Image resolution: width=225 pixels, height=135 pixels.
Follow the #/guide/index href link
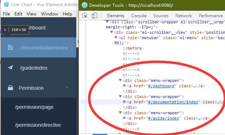coord(163,118)
